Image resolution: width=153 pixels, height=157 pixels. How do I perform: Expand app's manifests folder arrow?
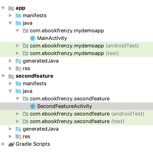pos(10,16)
